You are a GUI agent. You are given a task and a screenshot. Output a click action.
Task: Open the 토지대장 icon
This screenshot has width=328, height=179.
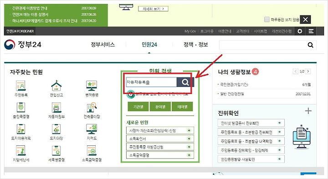[x=56, y=129]
